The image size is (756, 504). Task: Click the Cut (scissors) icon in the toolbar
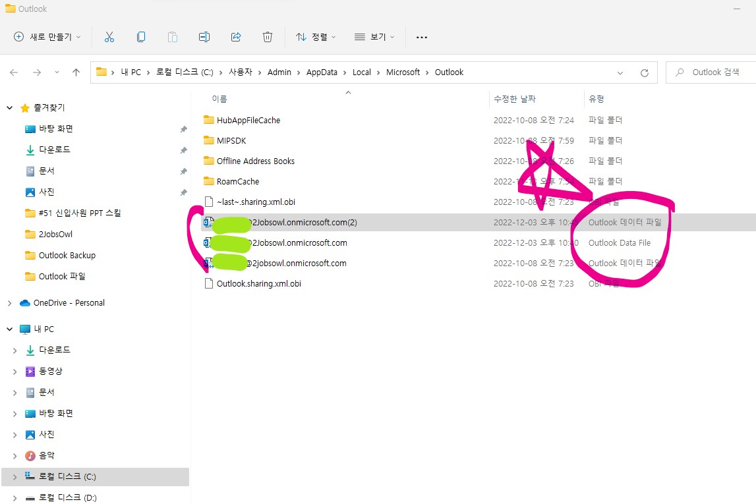[109, 37]
